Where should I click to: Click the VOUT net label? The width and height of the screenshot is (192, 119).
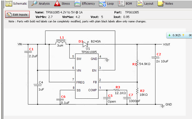point(166,45)
